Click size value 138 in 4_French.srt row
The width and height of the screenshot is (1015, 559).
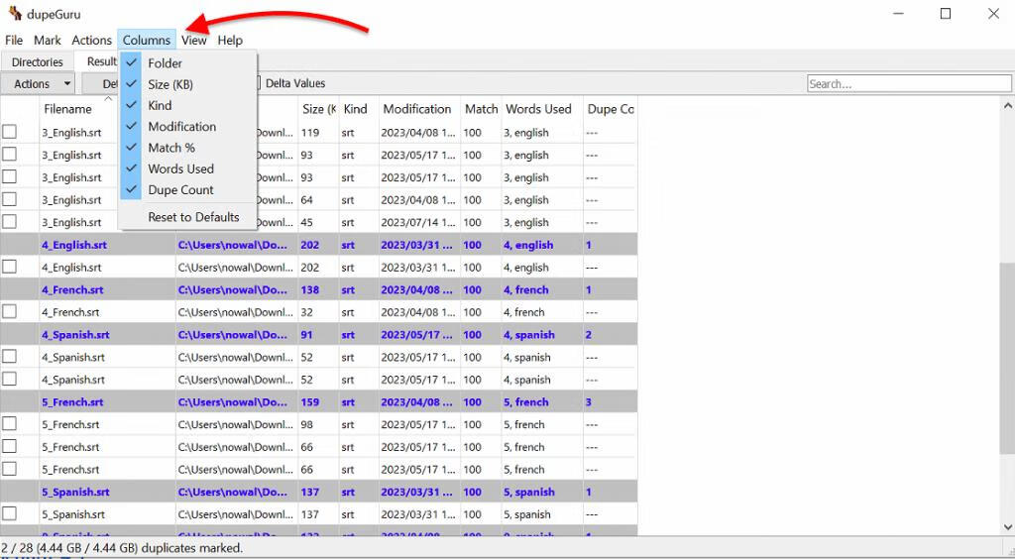[310, 289]
